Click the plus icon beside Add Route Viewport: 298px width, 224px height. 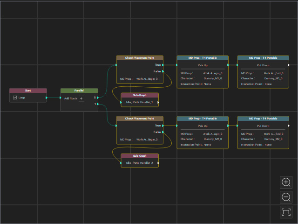(81, 98)
